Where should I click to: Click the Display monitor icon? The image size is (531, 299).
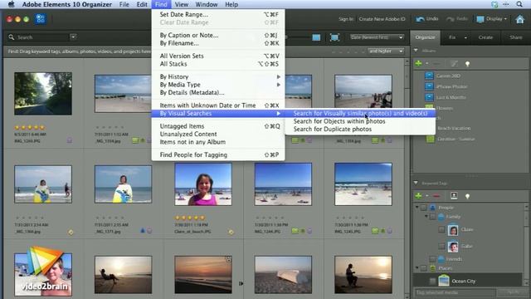pyautogui.click(x=480, y=19)
